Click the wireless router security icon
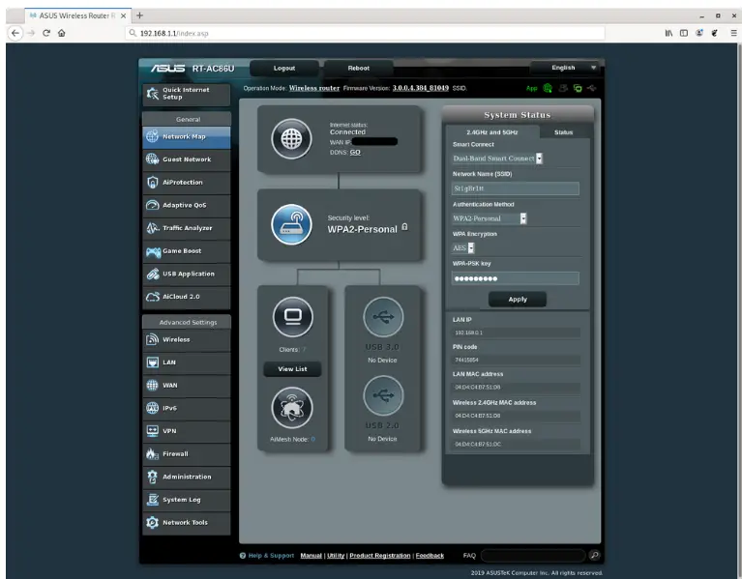The width and height of the screenshot is (742, 579). [291, 224]
